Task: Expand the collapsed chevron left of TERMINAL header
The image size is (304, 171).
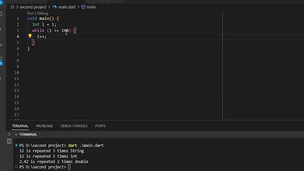Action: [9, 134]
